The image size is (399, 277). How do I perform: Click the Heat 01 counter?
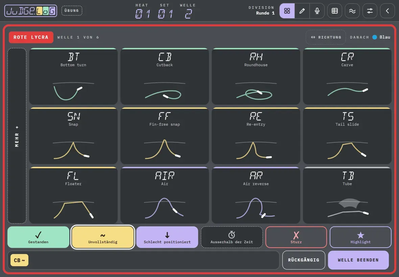pyautogui.click(x=142, y=11)
